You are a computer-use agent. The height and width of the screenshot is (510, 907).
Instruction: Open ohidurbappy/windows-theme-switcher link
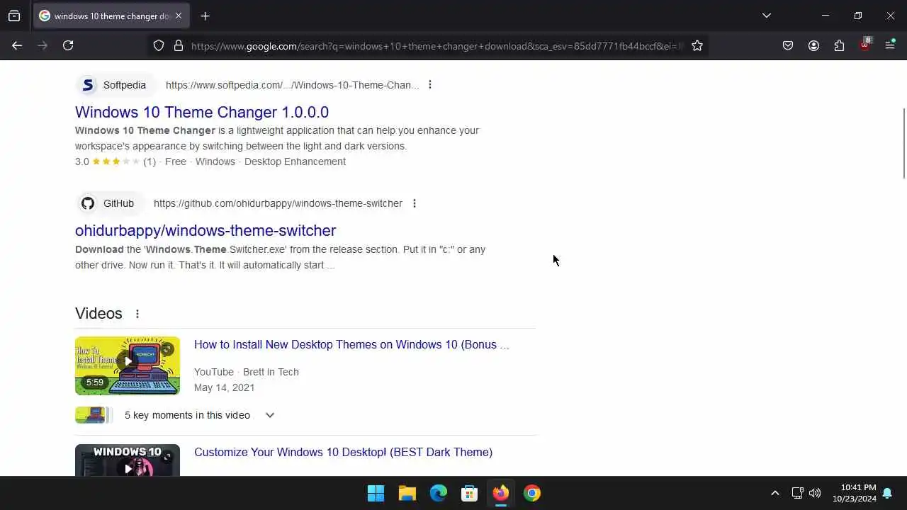[205, 230]
